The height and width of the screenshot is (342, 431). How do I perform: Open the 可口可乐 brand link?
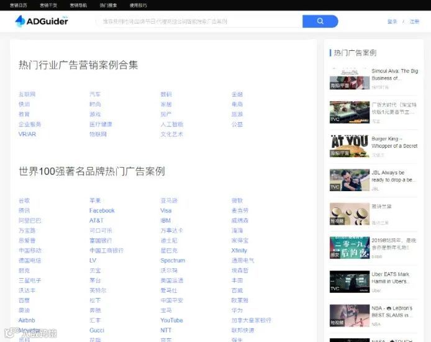pyautogui.click(x=101, y=230)
